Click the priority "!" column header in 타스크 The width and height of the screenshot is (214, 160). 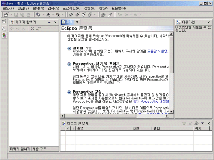(x=73, y=128)
